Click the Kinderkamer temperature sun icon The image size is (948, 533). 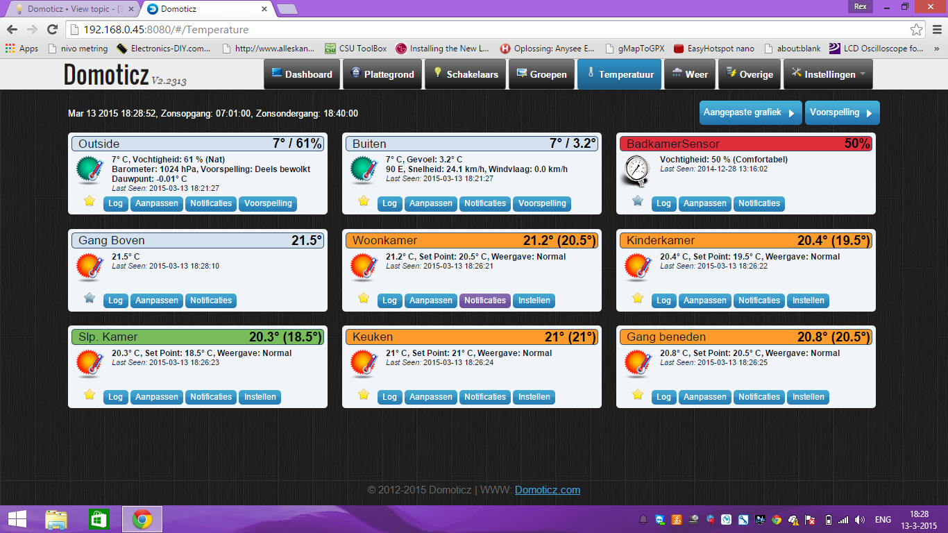(637, 267)
